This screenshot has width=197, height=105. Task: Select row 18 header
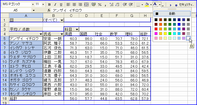[x=5, y=99]
